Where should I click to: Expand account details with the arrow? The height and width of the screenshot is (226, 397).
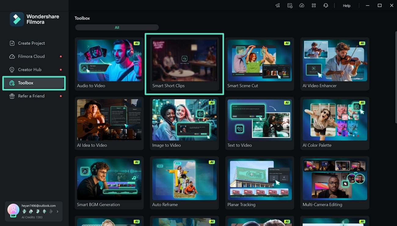pyautogui.click(x=57, y=211)
